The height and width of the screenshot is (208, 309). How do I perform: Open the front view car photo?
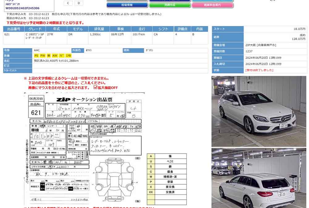pos(259,111)
